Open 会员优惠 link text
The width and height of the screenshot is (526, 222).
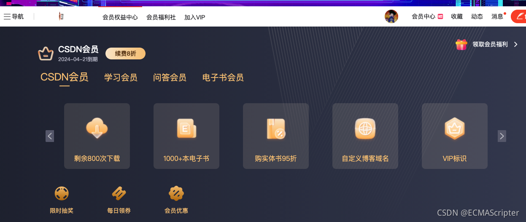pos(176,211)
